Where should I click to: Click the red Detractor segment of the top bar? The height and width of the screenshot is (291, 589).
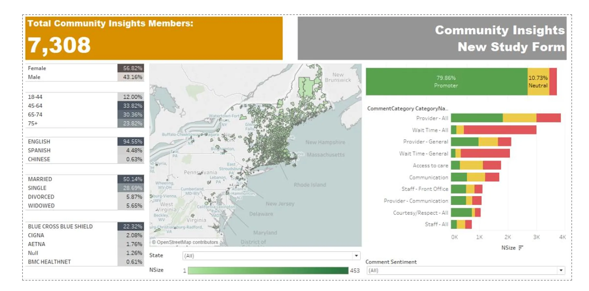[553, 82]
